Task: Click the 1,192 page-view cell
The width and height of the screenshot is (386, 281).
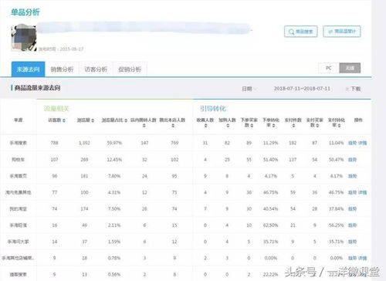Action: pyautogui.click(x=84, y=143)
